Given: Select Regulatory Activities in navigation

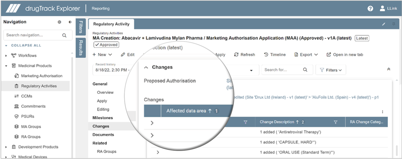Looking at the screenshot, I should [39, 86].
